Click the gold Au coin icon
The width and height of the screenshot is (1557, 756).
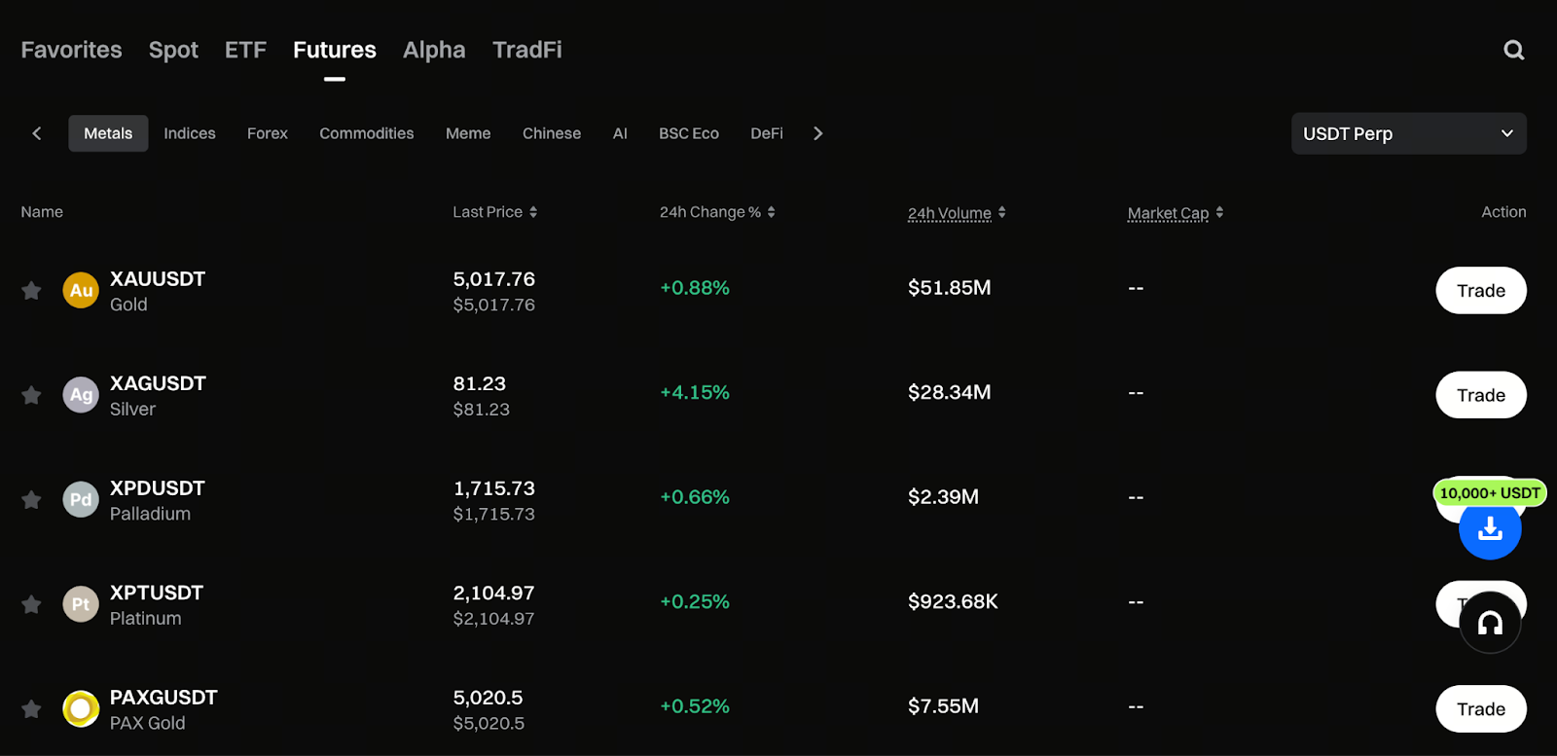click(x=81, y=290)
